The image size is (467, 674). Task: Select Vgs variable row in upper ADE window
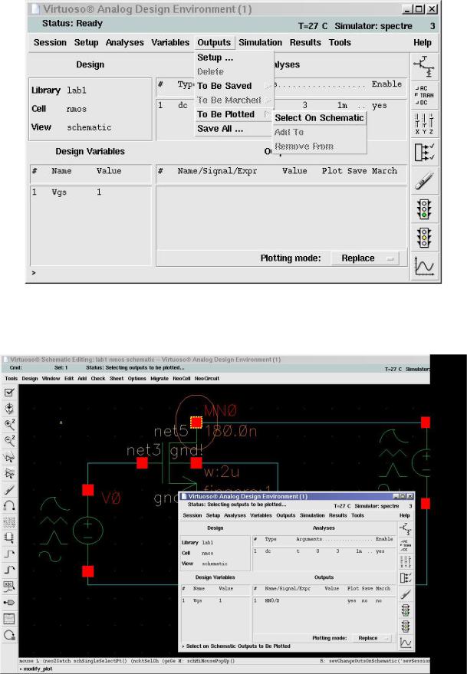click(x=91, y=192)
